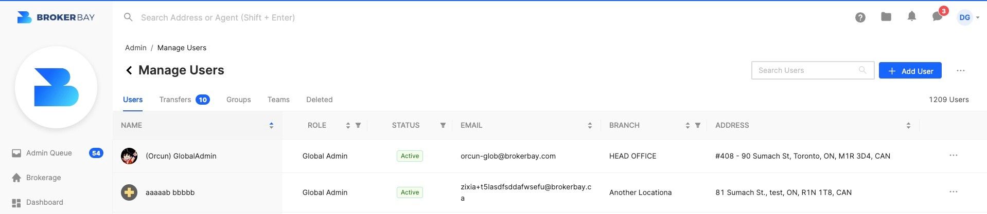Click the Search Users input field
Image resolution: width=987 pixels, height=214 pixels.
(813, 70)
